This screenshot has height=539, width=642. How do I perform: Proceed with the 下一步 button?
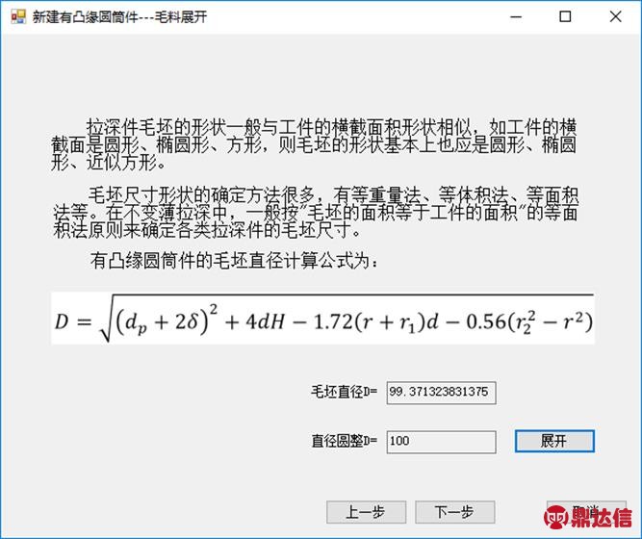coord(455,512)
